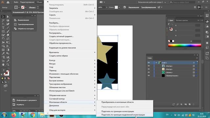Toggle visibility of the Эллипс sublayer
Viewport: 210px width, 118px height.
[x=149, y=72]
